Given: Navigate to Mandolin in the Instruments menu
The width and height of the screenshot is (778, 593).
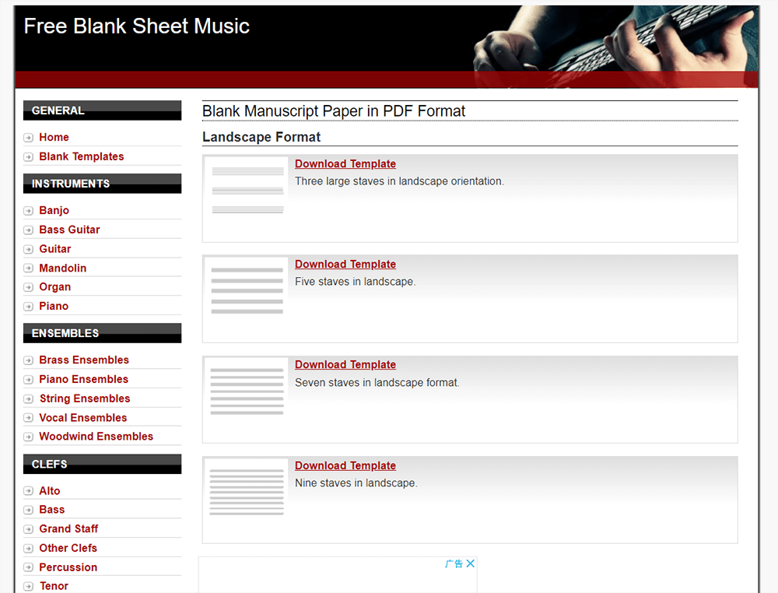Looking at the screenshot, I should point(62,268).
